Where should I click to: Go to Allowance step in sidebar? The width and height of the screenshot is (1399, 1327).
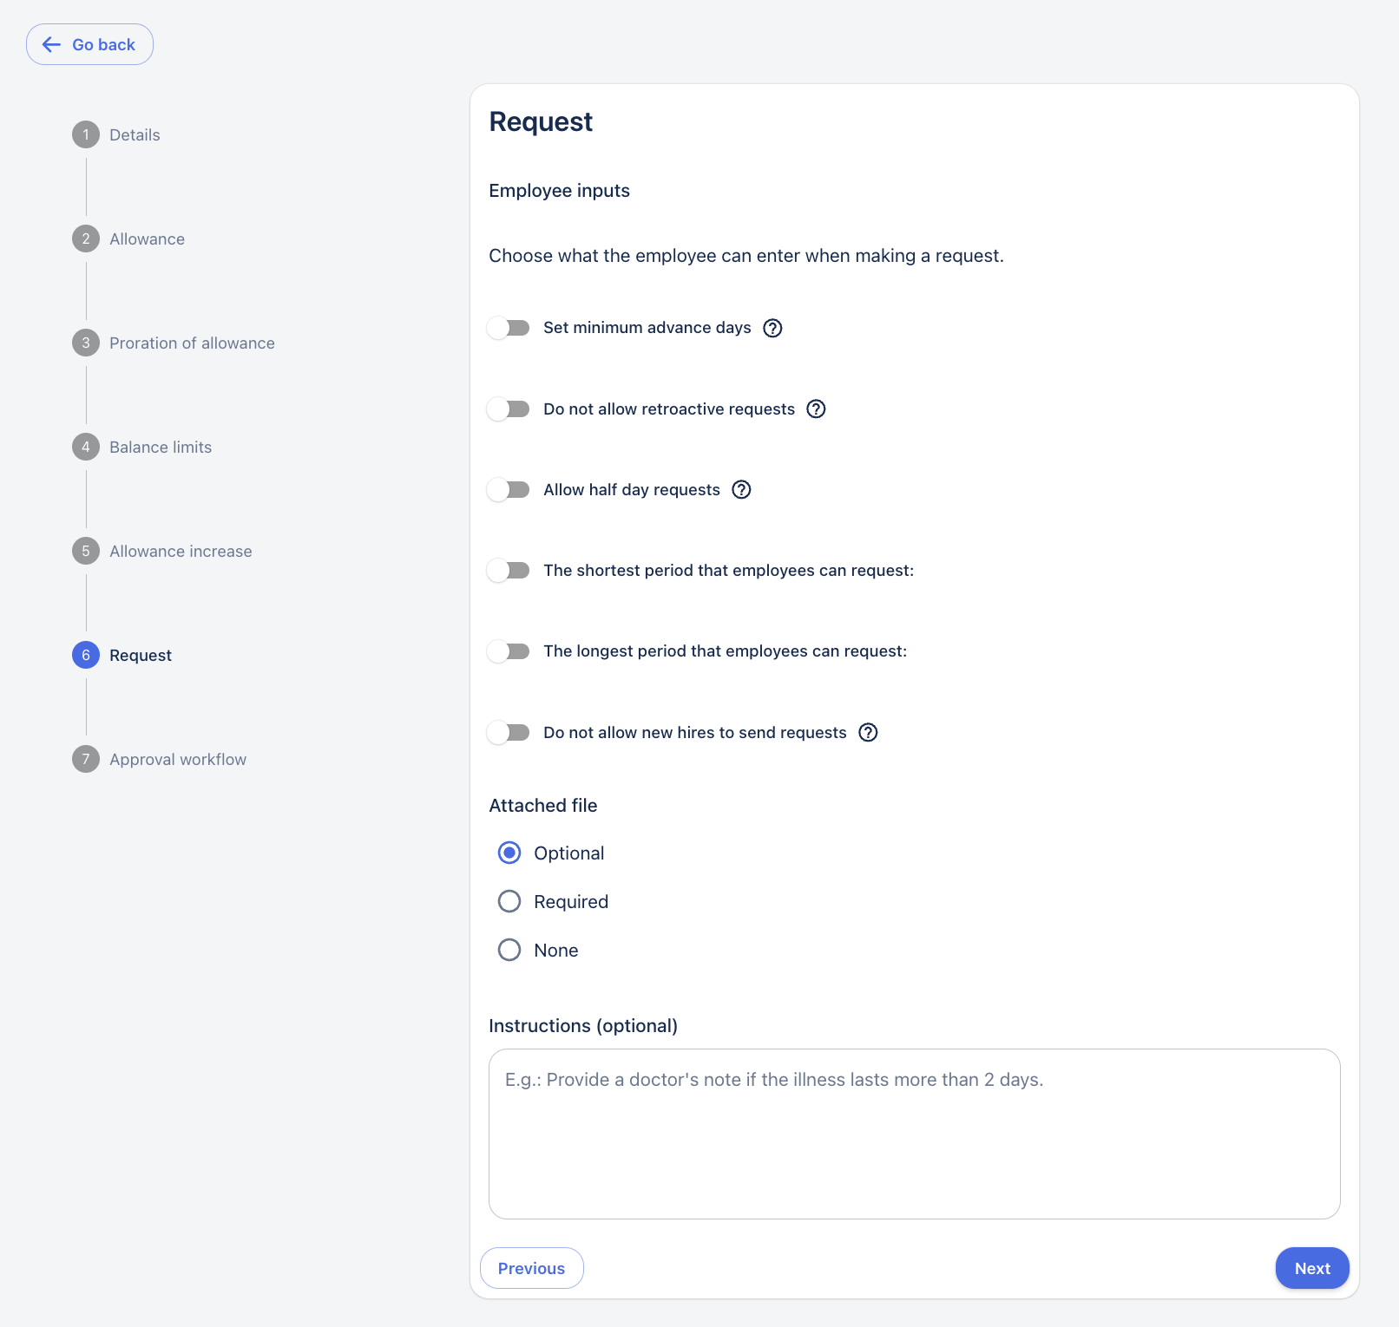click(147, 239)
